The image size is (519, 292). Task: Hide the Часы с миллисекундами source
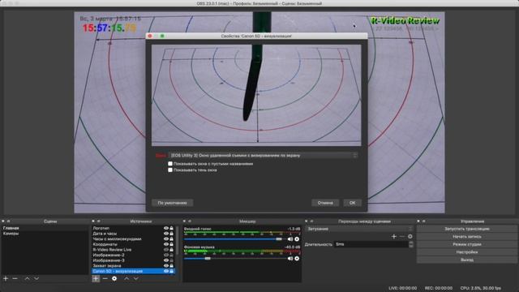click(166, 238)
